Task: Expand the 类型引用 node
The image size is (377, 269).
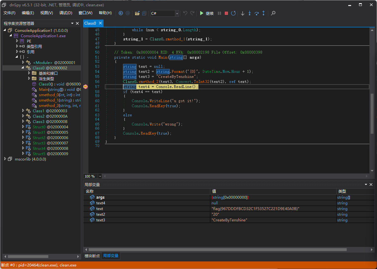Action: pos(17,46)
